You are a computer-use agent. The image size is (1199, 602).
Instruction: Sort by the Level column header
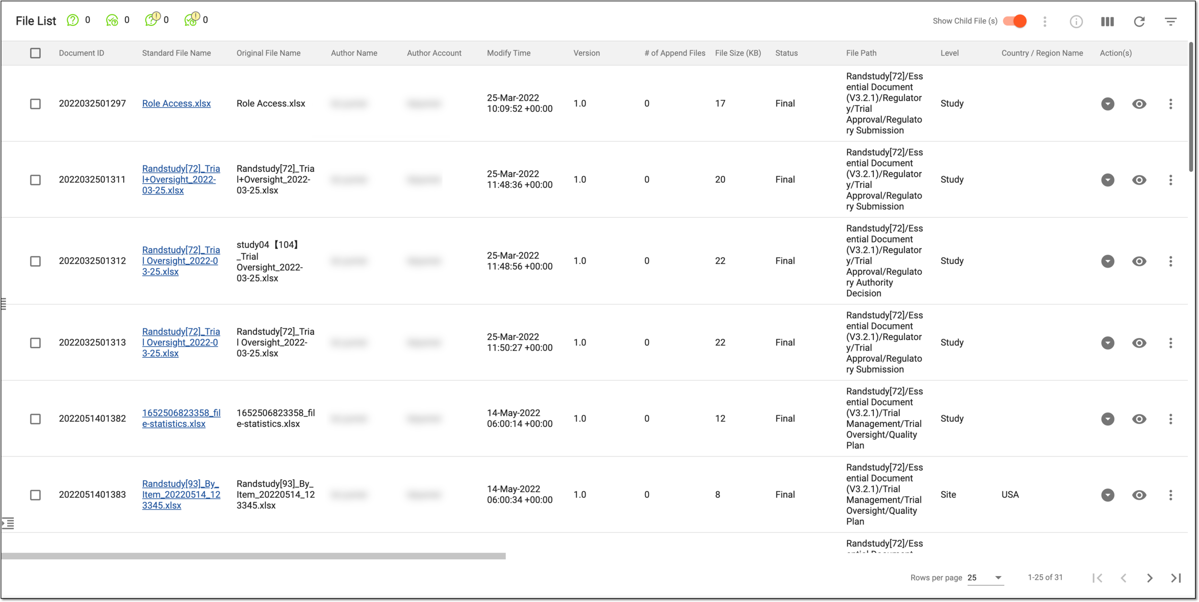[950, 53]
